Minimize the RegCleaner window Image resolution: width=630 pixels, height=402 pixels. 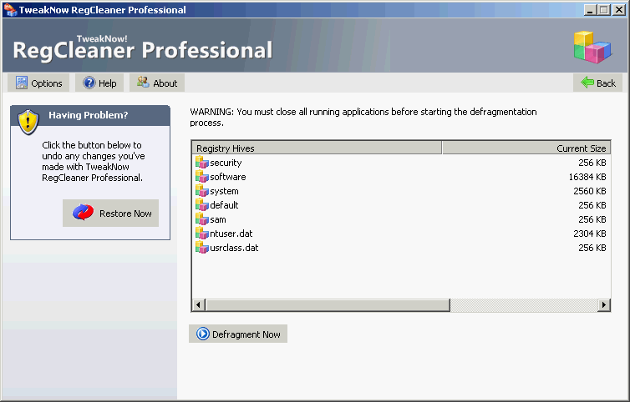tap(590, 10)
